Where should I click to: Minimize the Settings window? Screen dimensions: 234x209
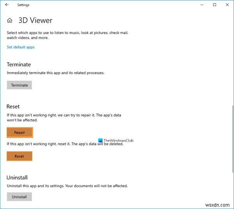(202, 5)
